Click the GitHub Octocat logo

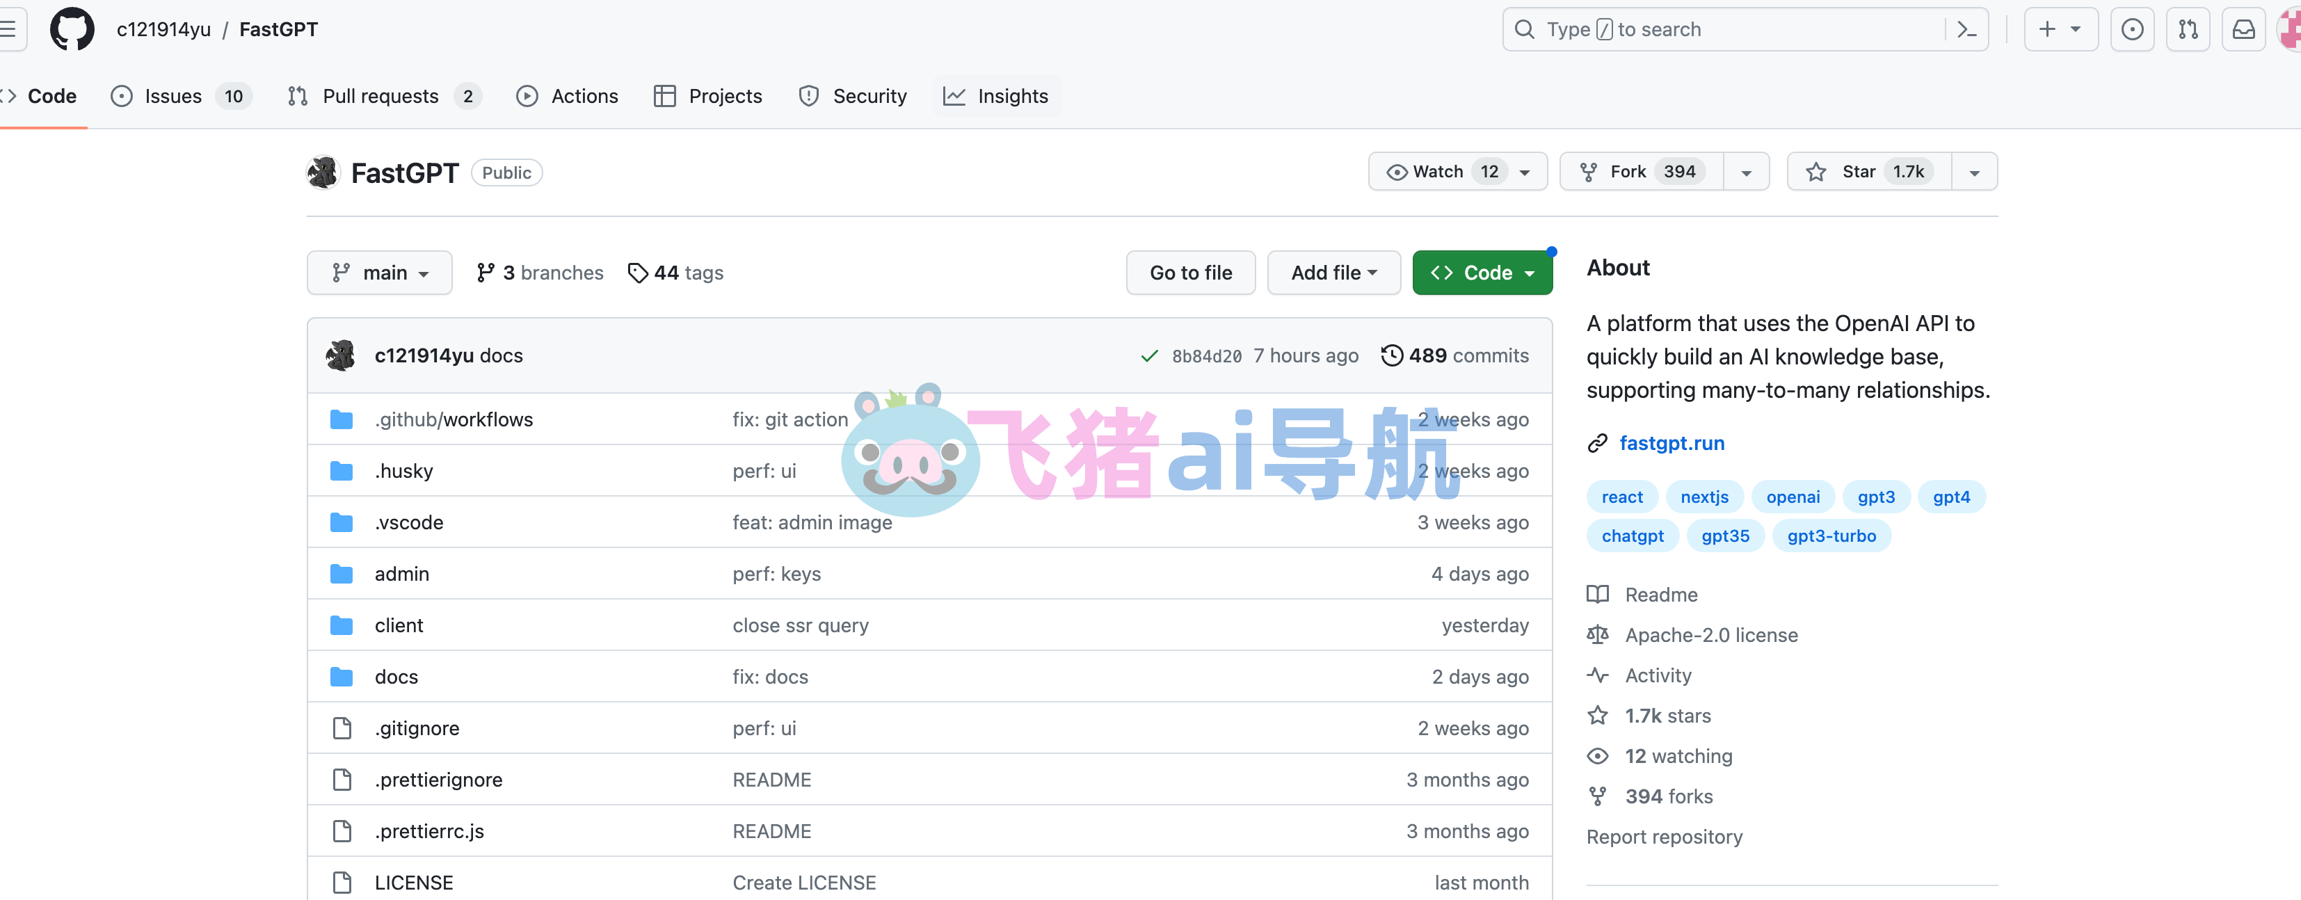coord(72,29)
